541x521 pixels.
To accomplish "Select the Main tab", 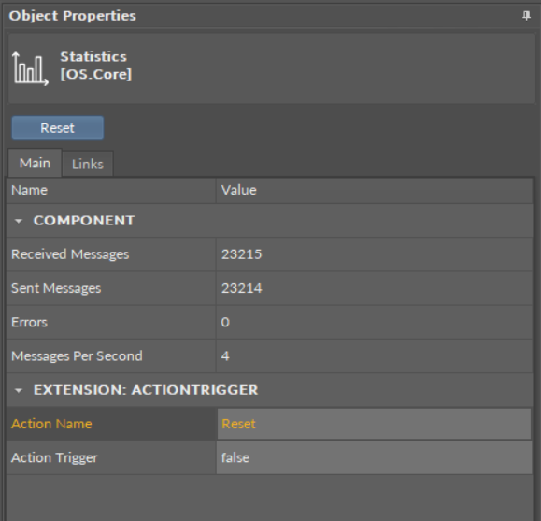I will (35, 163).
